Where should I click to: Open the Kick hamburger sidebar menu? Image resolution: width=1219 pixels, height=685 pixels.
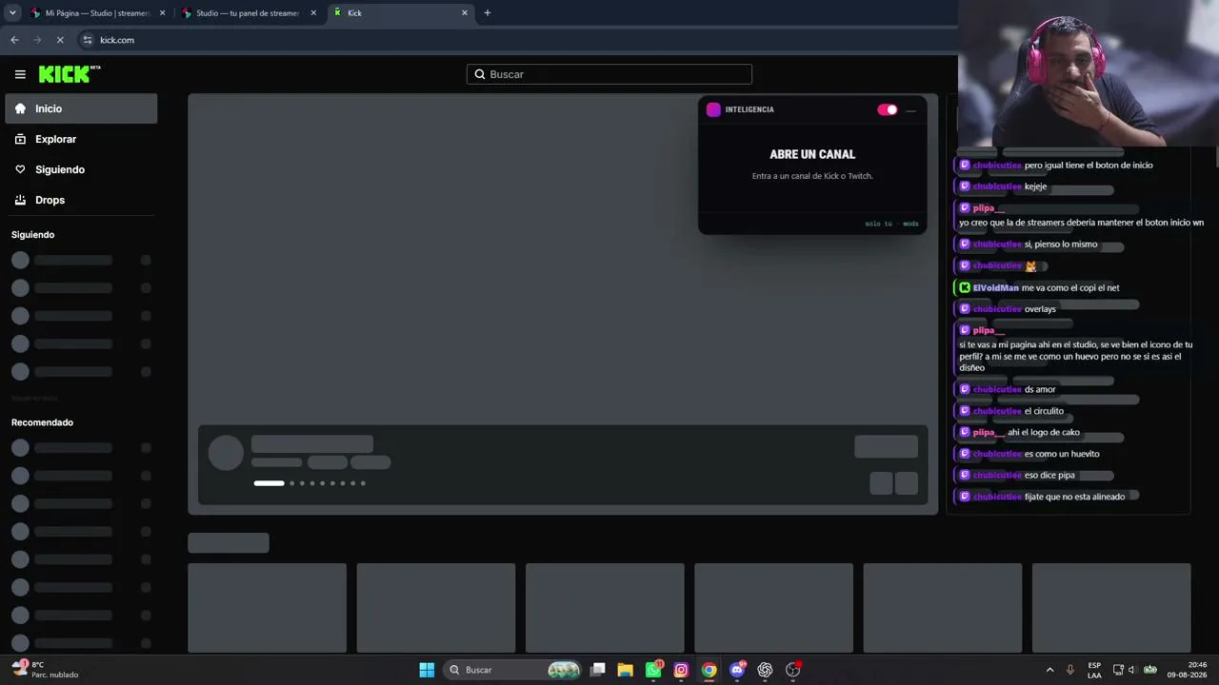pyautogui.click(x=20, y=74)
